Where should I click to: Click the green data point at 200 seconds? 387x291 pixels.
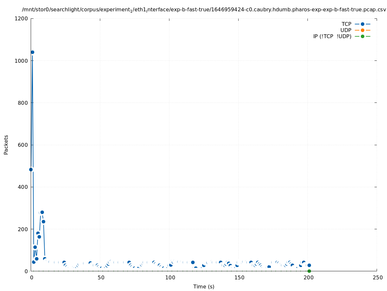point(309,271)
